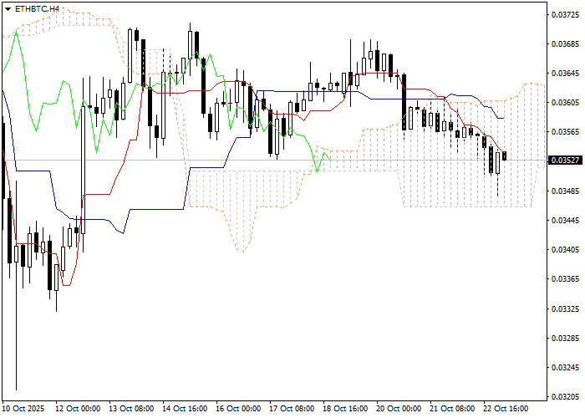Click the 0.03205 price axis label
585x418 pixels.
(565, 396)
